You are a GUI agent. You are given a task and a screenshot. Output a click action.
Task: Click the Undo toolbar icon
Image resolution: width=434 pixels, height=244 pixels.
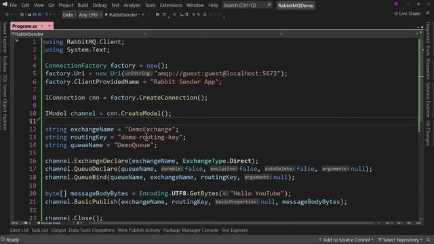click(47, 14)
